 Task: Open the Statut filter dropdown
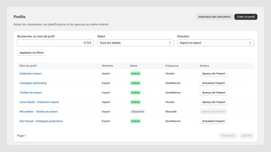click(x=135, y=43)
